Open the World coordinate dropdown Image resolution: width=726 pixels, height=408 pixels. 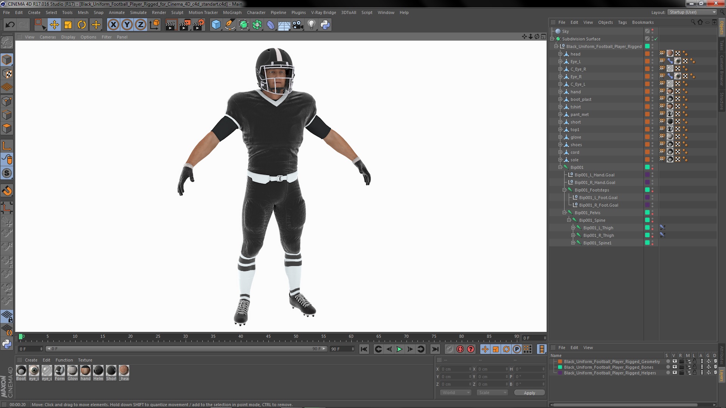[456, 393]
